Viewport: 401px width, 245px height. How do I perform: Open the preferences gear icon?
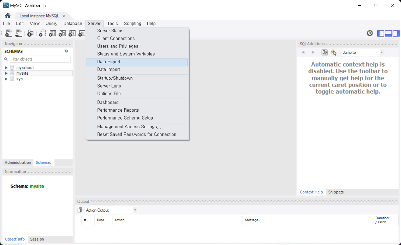pos(370,33)
